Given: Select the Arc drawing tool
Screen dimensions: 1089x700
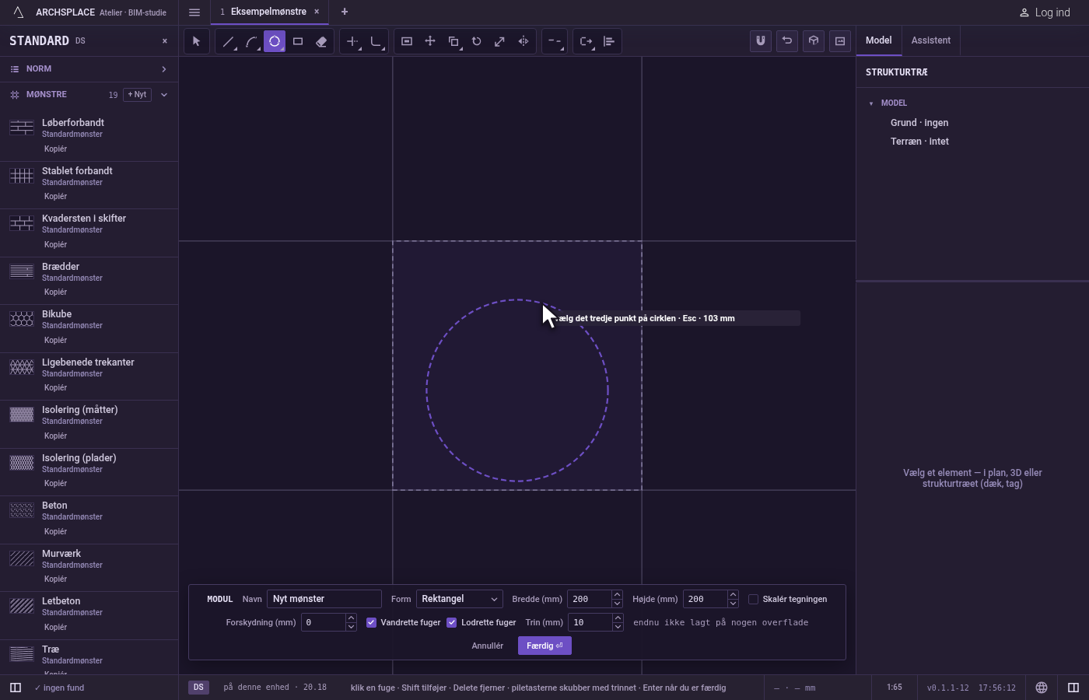Looking at the screenshot, I should (251, 41).
